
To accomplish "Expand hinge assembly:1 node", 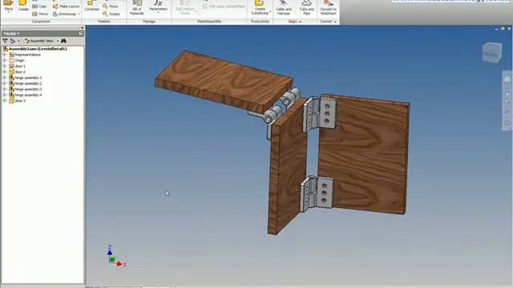I will (5, 78).
